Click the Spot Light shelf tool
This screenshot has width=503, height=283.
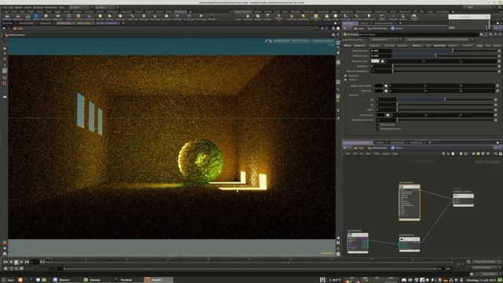pos(258,17)
